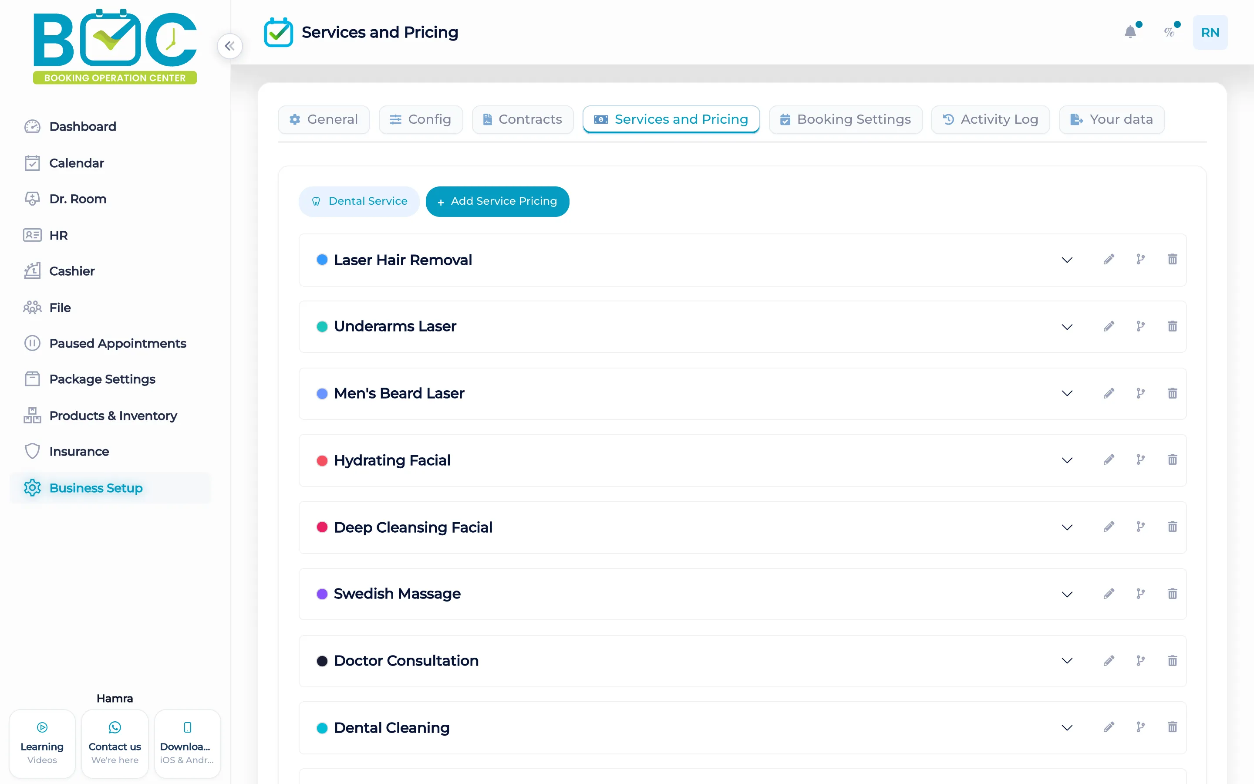1254x784 pixels.
Task: Open Learning Videos
Action: click(x=42, y=743)
